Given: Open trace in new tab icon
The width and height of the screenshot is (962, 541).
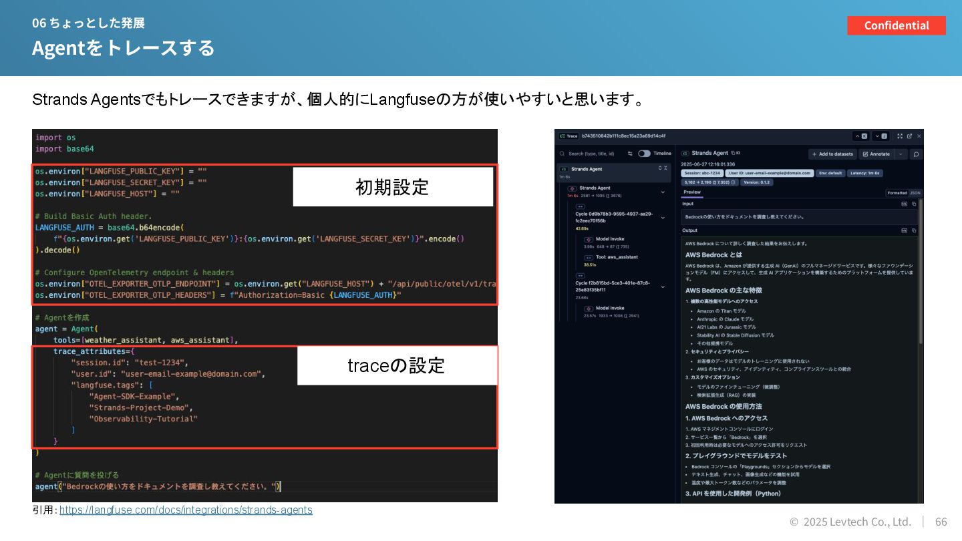Looking at the screenshot, I should tap(909, 136).
